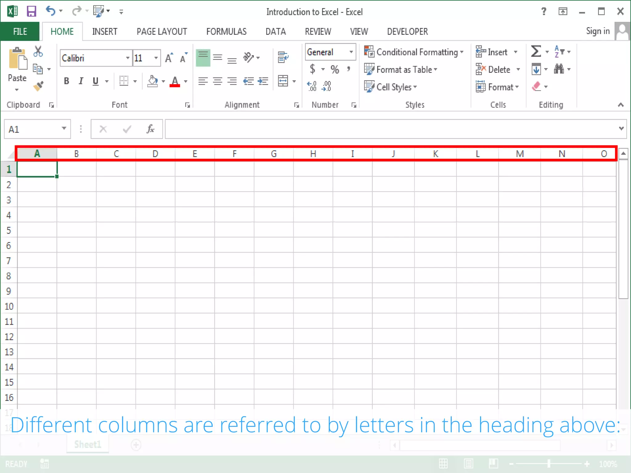Switch to the DEVELOPER tab

coord(407,31)
